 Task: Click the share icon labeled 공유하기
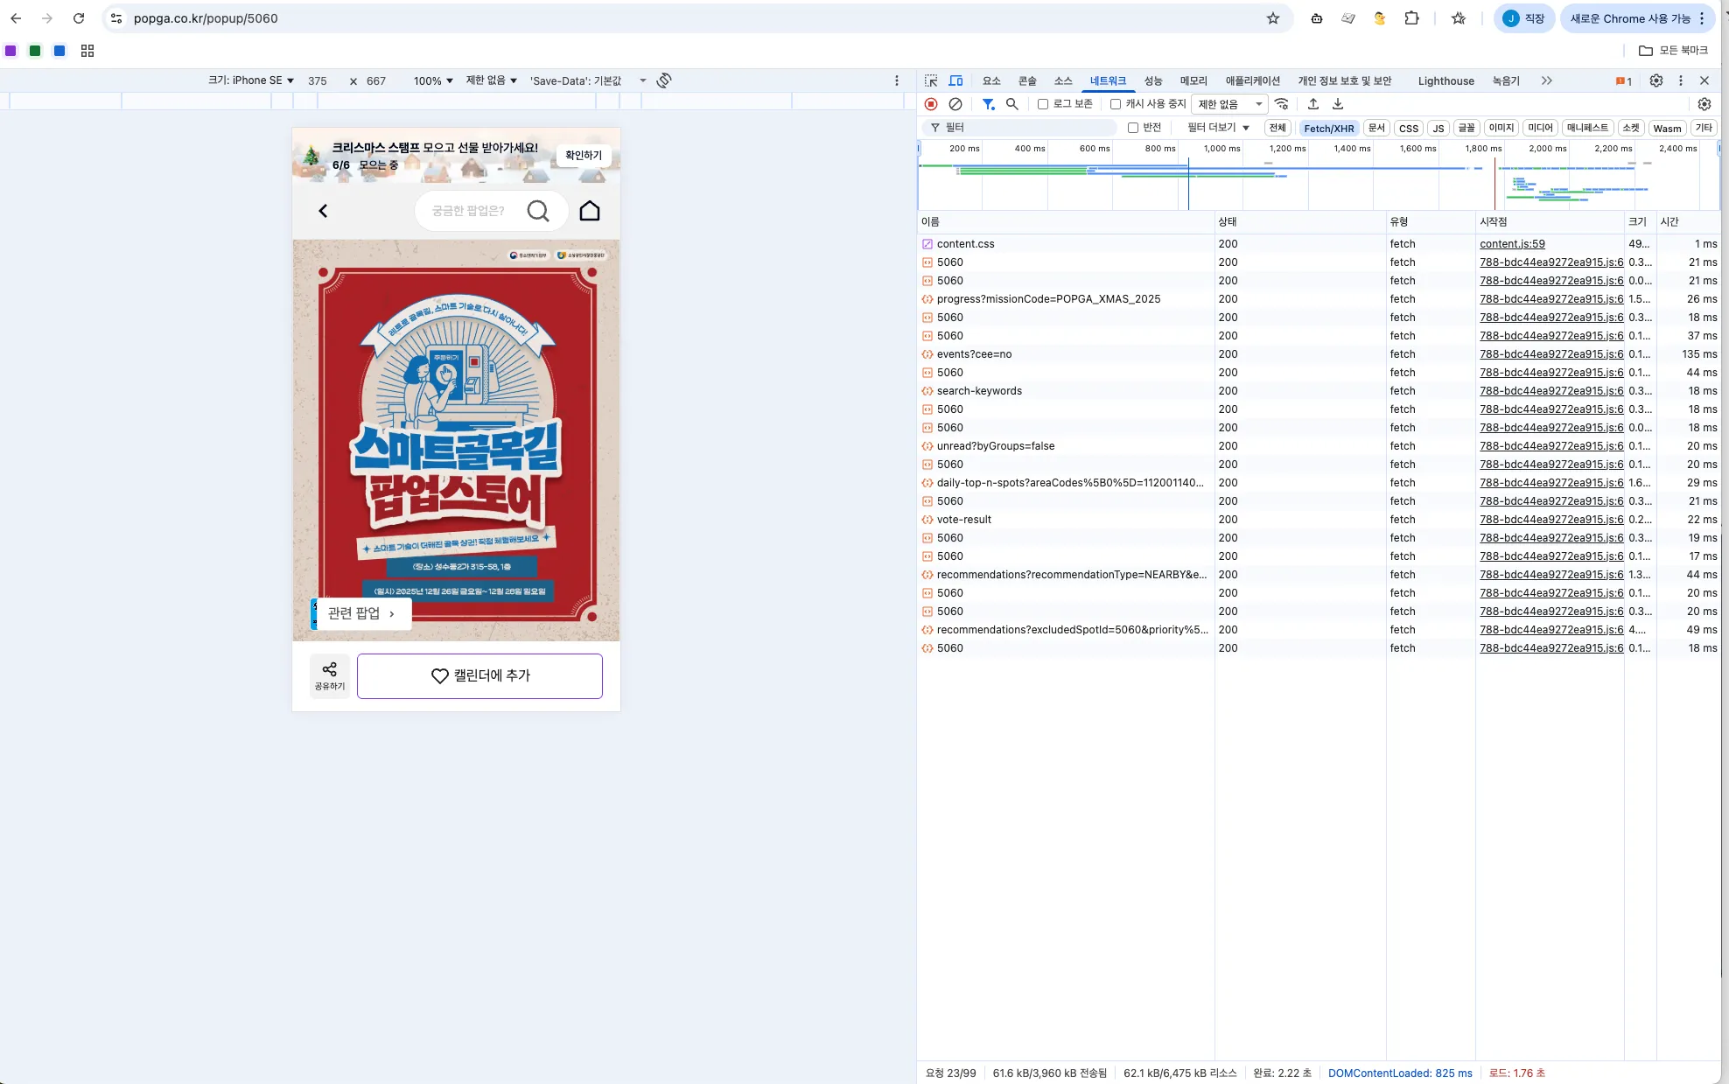tap(330, 676)
